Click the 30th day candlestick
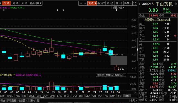 pyautogui.click(x=117, y=68)
